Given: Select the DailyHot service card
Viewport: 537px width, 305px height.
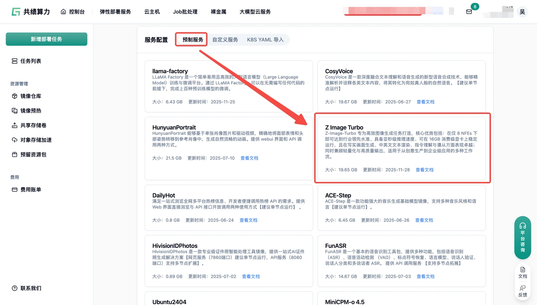Looking at the screenshot, I should tap(229, 208).
